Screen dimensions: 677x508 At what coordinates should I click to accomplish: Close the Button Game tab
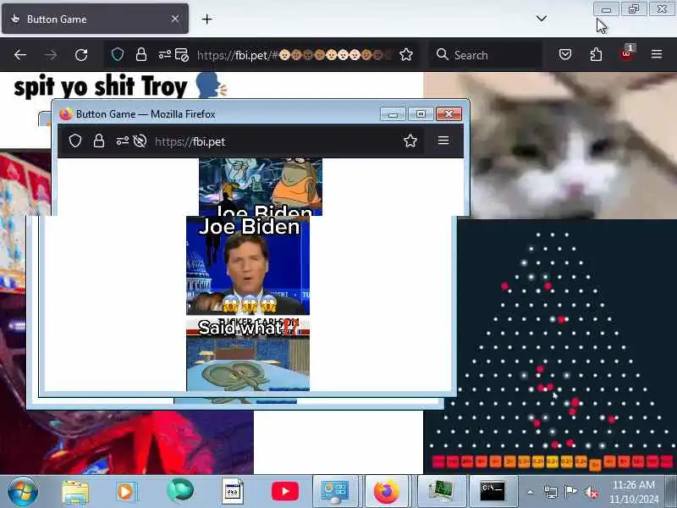coord(175,19)
